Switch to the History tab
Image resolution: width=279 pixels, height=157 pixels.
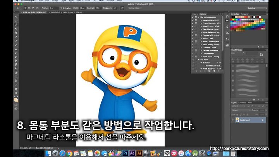(195, 14)
